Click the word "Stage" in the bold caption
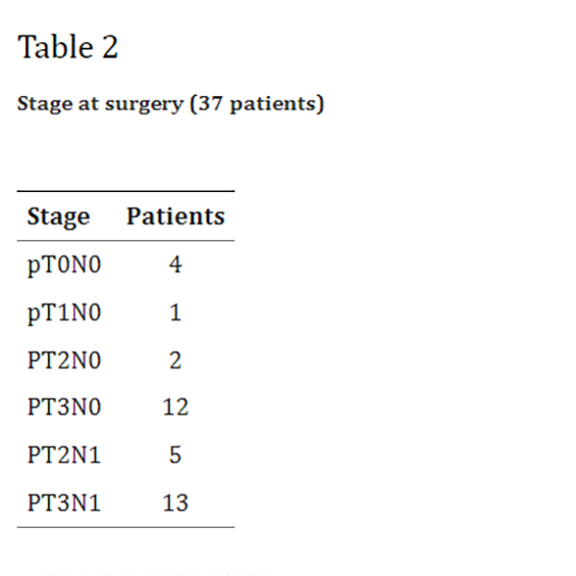576x576 pixels. tap(42, 105)
